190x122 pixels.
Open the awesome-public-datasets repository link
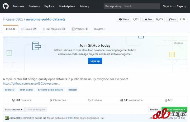point(46,19)
